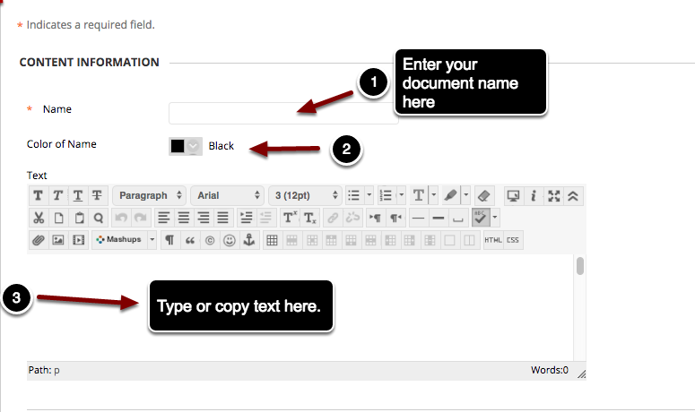Insert a numbered list
Viewport: 695px width, 412px height.
tap(387, 195)
